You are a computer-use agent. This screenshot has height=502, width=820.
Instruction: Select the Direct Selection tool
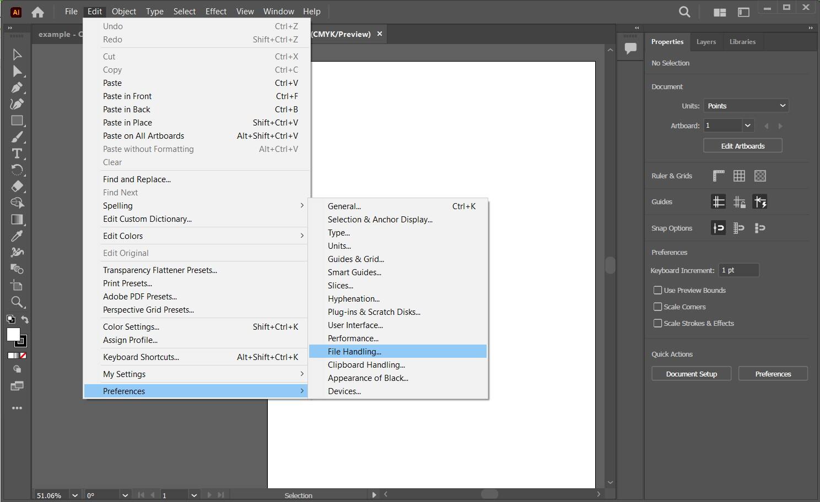(x=17, y=71)
